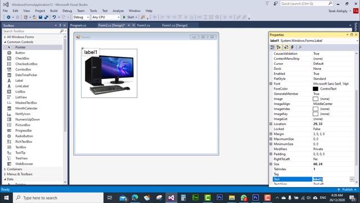The height and width of the screenshot is (203, 360).
Task: Choose the MaskedTextBox control
Action: 32,103
